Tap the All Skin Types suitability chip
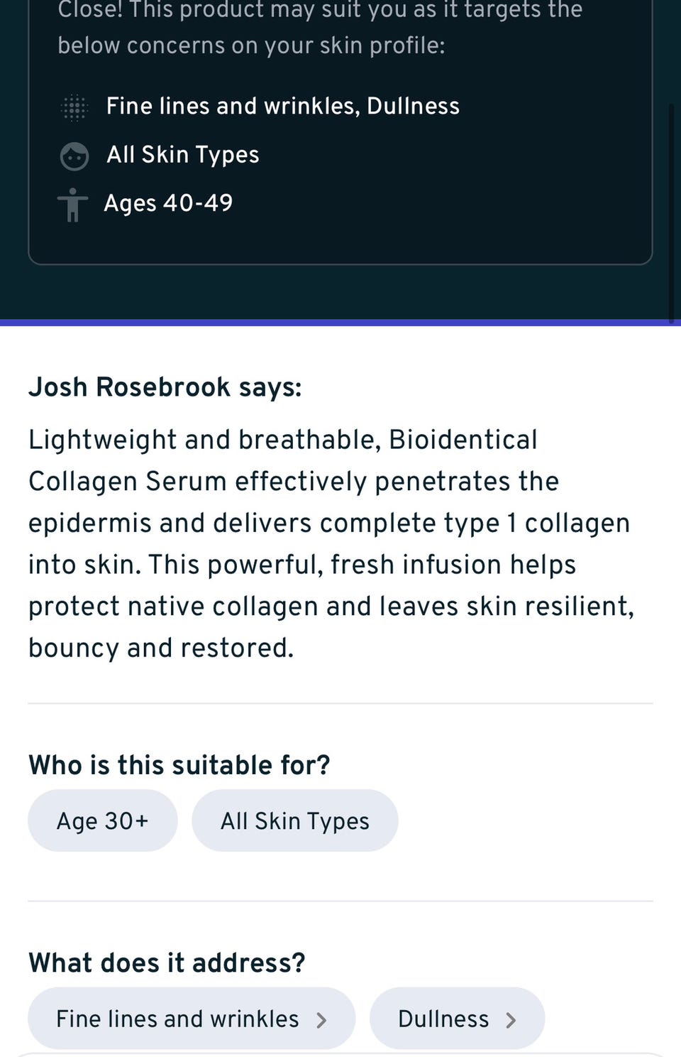681x1057 pixels. (294, 821)
